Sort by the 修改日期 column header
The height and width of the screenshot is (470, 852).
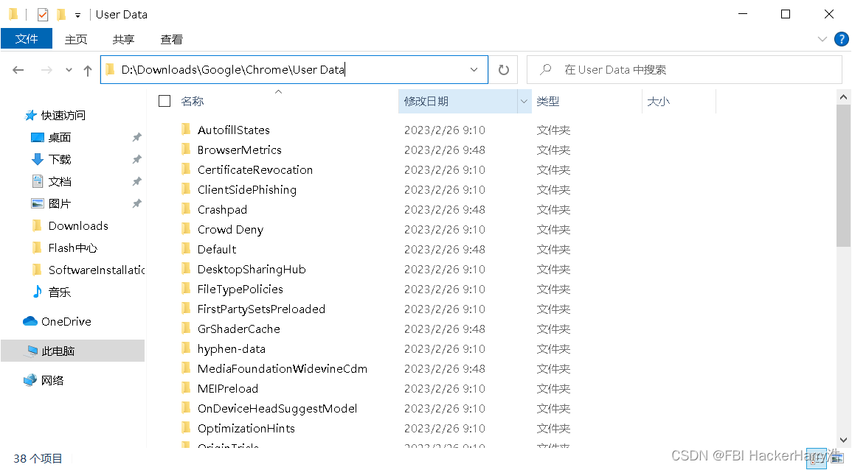[426, 102]
